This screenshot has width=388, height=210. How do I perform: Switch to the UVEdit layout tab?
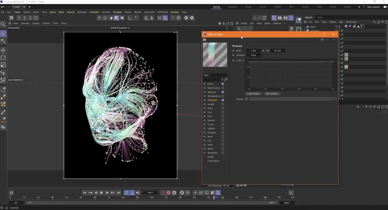pyautogui.click(x=277, y=7)
